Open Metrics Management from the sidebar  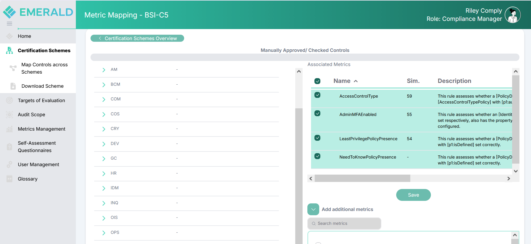pos(42,129)
